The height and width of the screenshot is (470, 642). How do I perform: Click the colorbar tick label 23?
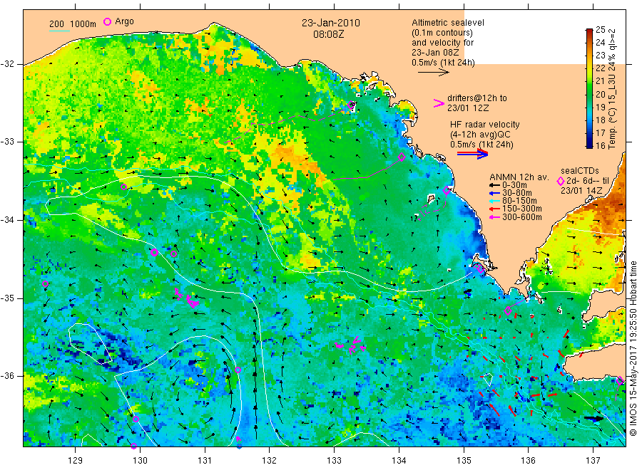click(600, 55)
